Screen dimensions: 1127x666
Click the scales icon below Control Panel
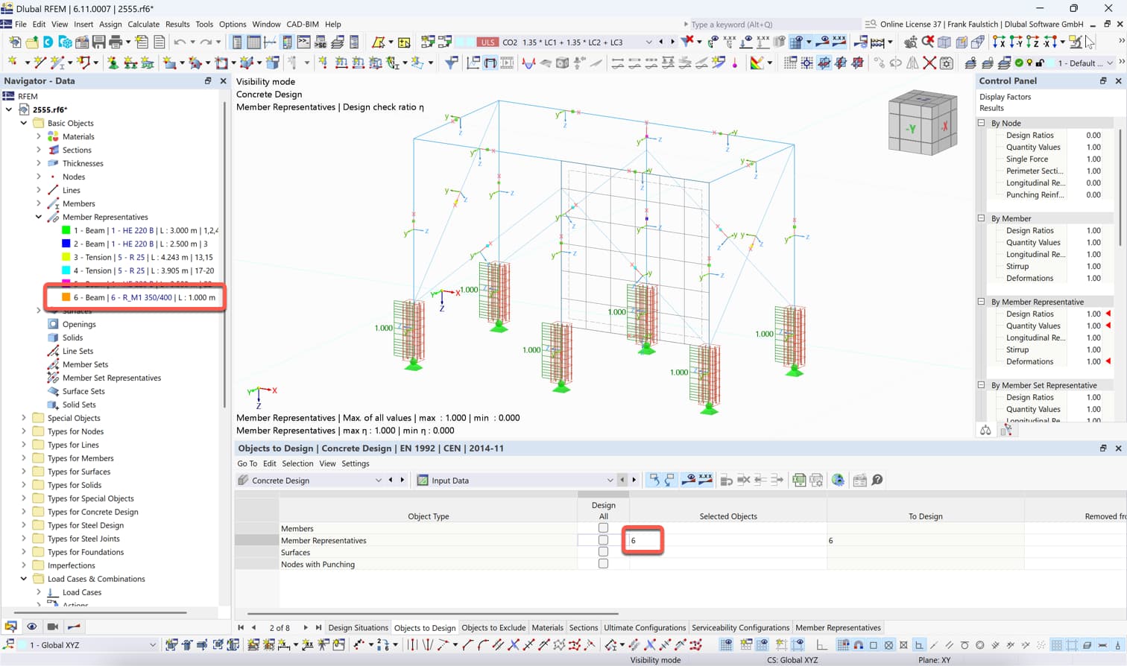985,430
